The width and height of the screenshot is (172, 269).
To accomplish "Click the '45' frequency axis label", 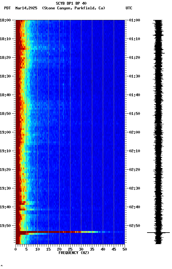I will tap(114, 249).
